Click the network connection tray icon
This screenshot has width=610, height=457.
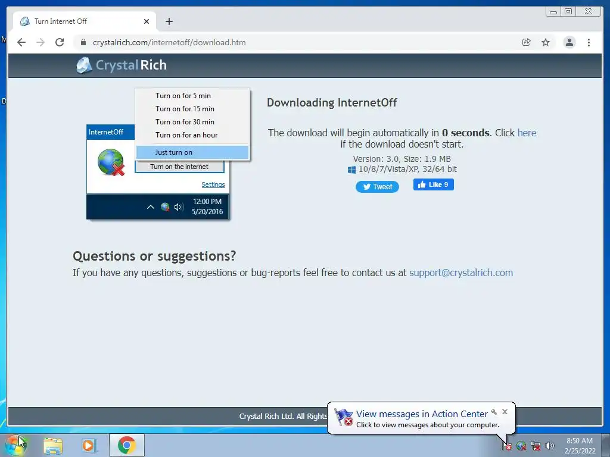pyautogui.click(x=536, y=446)
